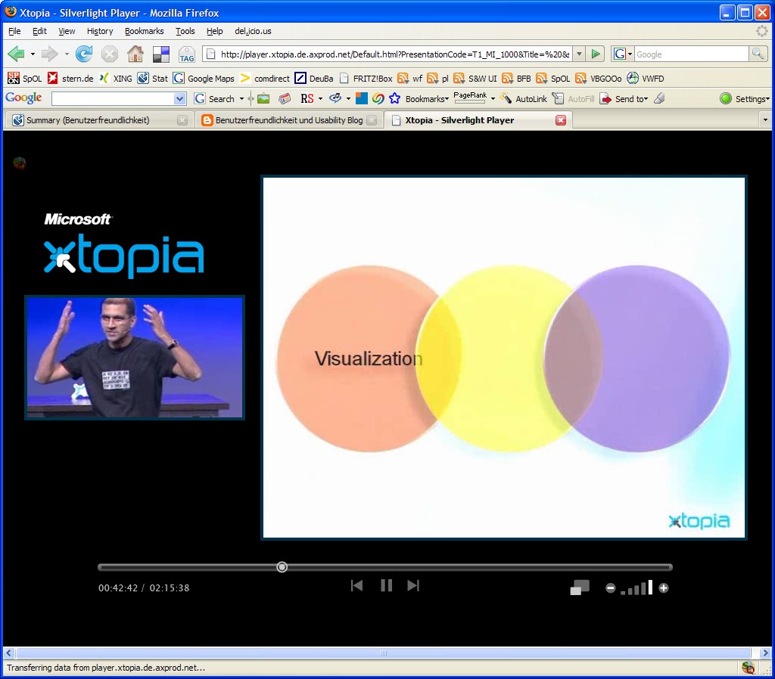Switch to Benutzerfreundlichkeit und Usability Blog tab
The image size is (775, 679).
289,120
